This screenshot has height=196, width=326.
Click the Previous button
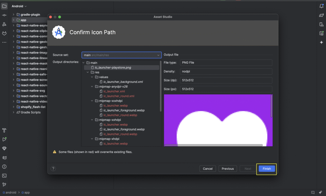point(228,169)
